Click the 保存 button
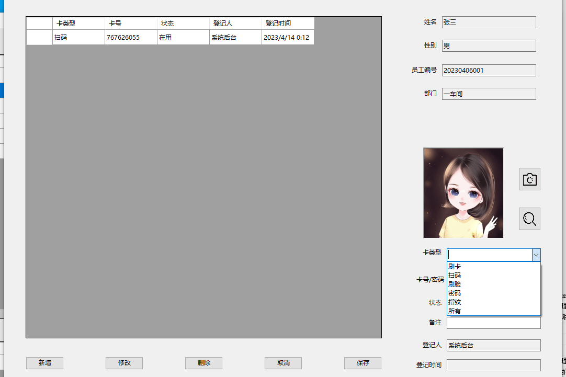This screenshot has width=566, height=377. pos(363,363)
